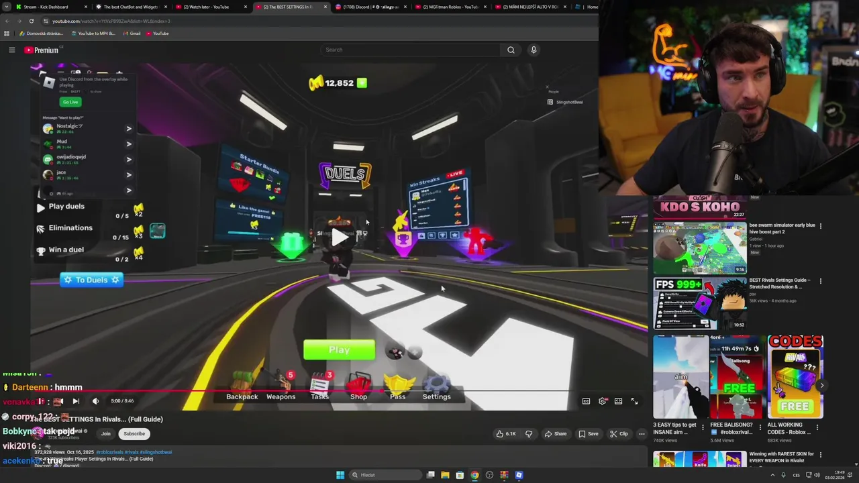Switch to MÁM NEJLEPŠÍ AUTO tab
The width and height of the screenshot is (859, 483).
click(x=529, y=7)
